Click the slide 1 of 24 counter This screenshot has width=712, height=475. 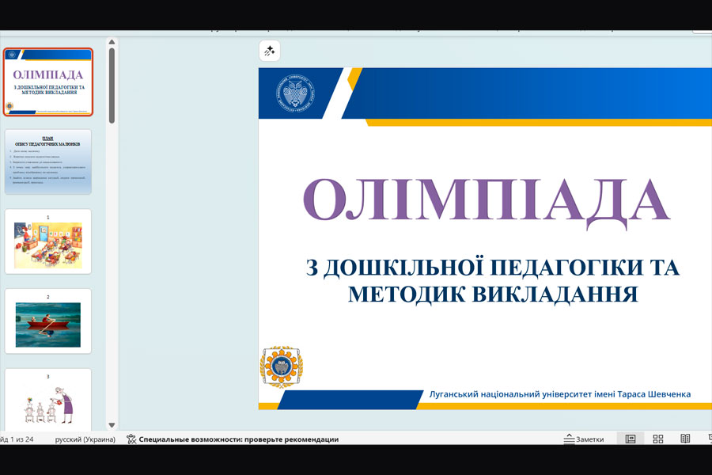(x=17, y=439)
